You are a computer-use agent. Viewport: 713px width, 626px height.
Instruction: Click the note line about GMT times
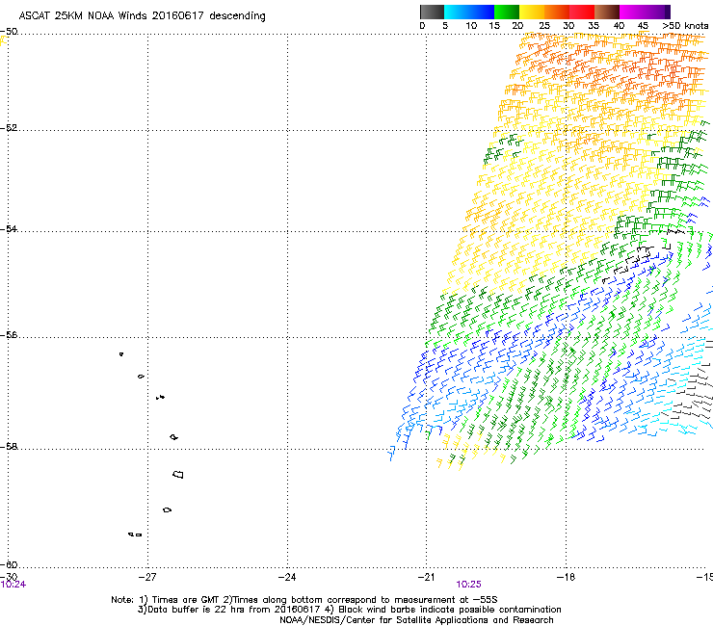click(x=304, y=600)
